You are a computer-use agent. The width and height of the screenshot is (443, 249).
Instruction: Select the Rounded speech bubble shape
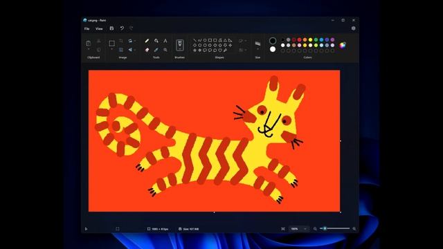205,50
